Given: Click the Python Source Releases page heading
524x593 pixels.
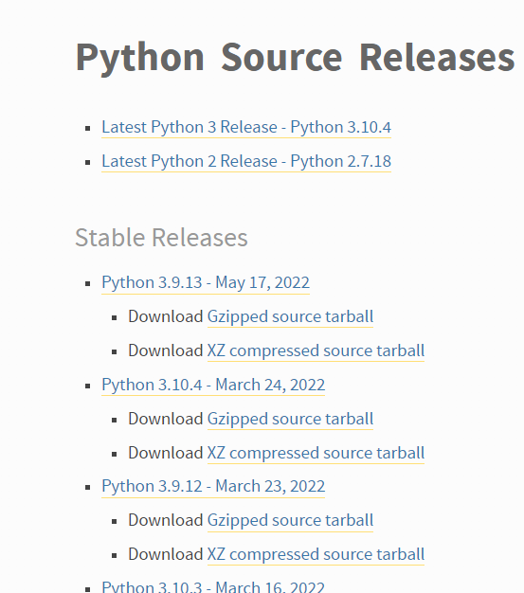Looking at the screenshot, I should tap(295, 58).
